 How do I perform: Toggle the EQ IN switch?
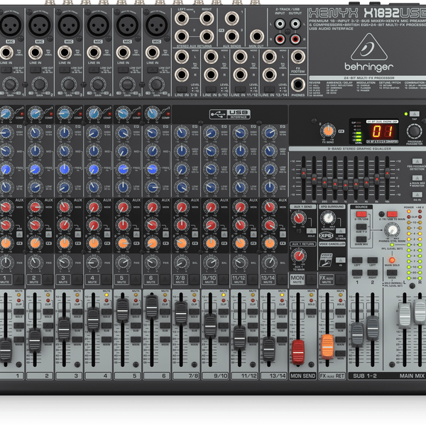tap(417, 195)
